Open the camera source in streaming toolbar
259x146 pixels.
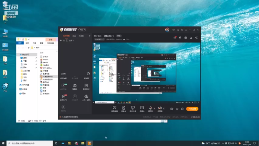click(124, 109)
